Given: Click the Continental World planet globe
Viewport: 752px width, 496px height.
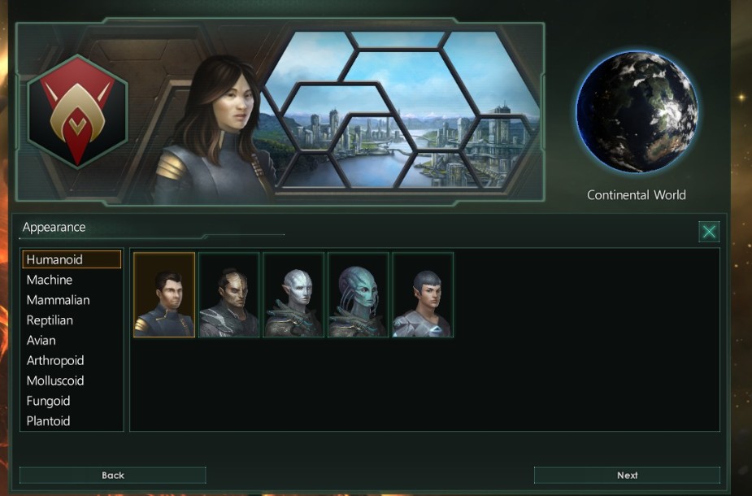Looking at the screenshot, I should tap(637, 111).
